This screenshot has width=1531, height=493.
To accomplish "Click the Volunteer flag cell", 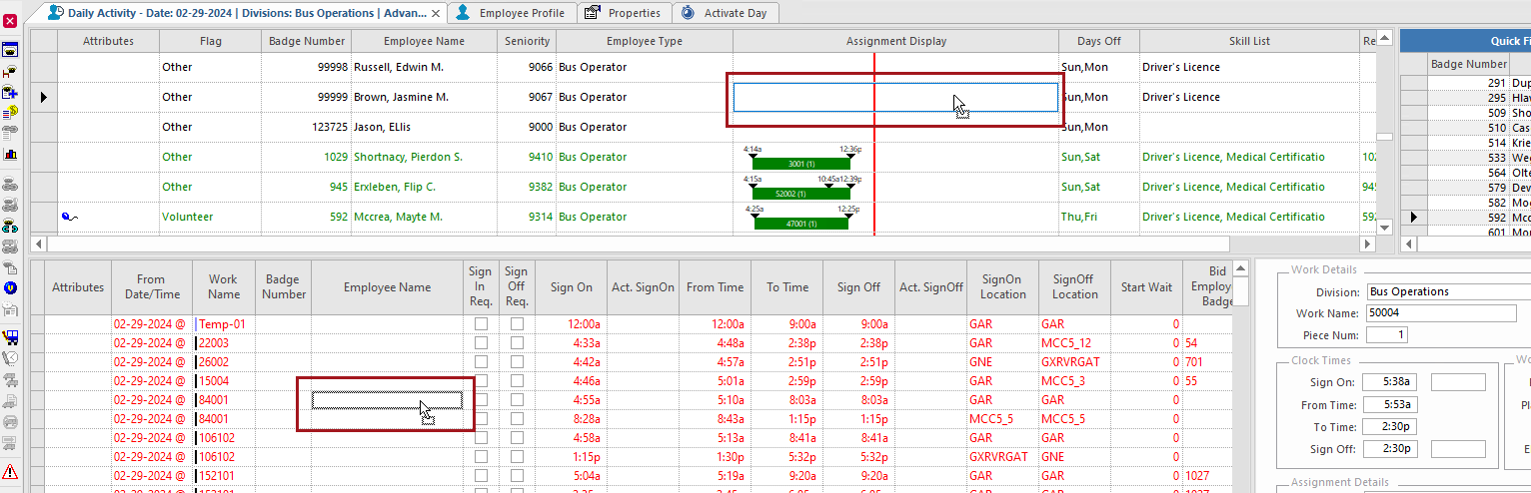I will [210, 217].
